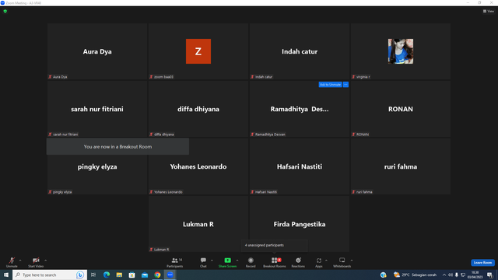498x280 pixels.
Task: Start recording with the Record button
Action: pos(251,262)
